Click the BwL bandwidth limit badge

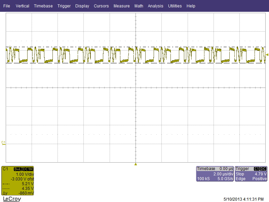coord(18,169)
